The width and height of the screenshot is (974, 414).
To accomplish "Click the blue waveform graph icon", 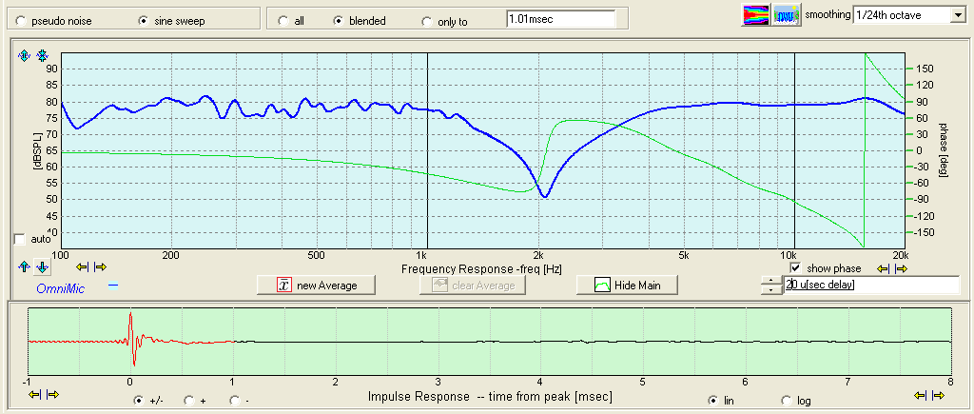I will click(x=786, y=14).
